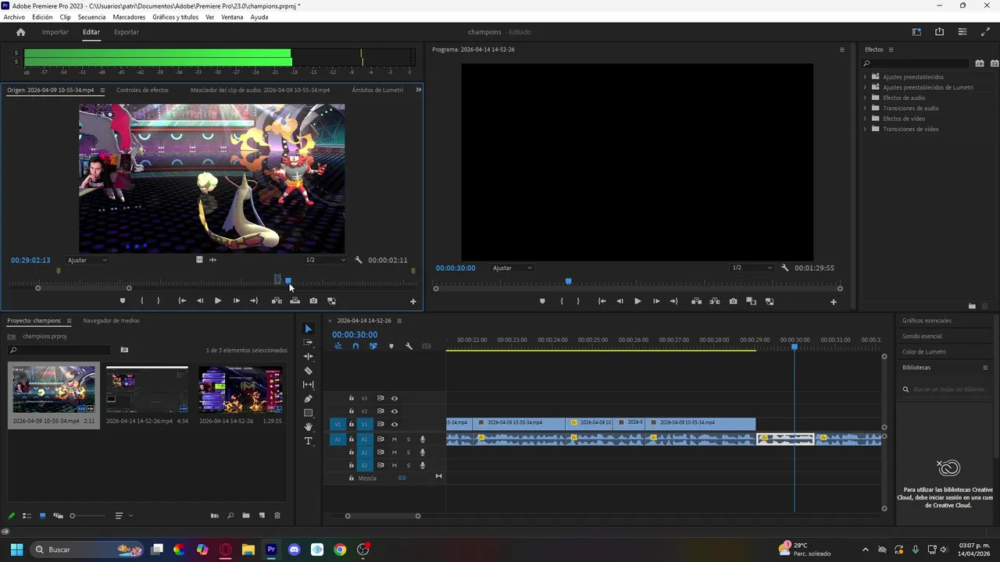Click New Bin folder icon in Project panel
The height and width of the screenshot is (562, 1000).
point(246,516)
